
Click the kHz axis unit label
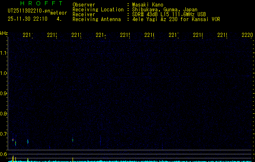coord(4,34)
